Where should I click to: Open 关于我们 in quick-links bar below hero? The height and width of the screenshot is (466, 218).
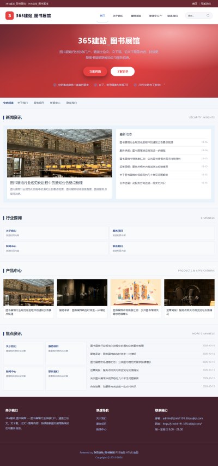pyautogui.click(x=22, y=103)
